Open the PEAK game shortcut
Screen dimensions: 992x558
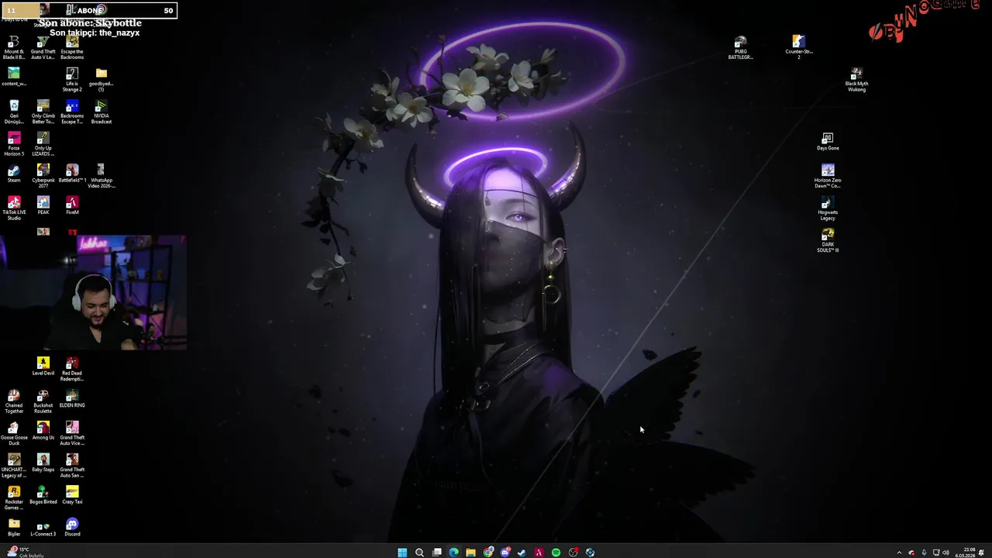click(x=43, y=205)
